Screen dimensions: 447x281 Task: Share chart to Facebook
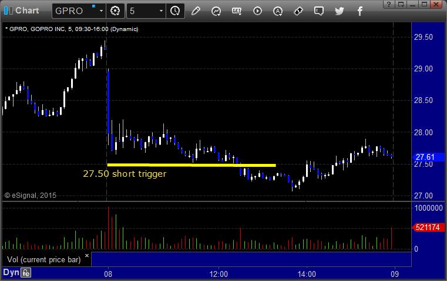tap(359, 11)
